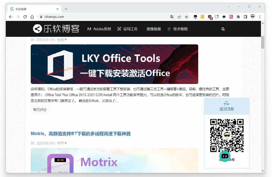Select the 乐软博客 browser tab
Viewport: 272px width, 177px height.
click(35, 9)
